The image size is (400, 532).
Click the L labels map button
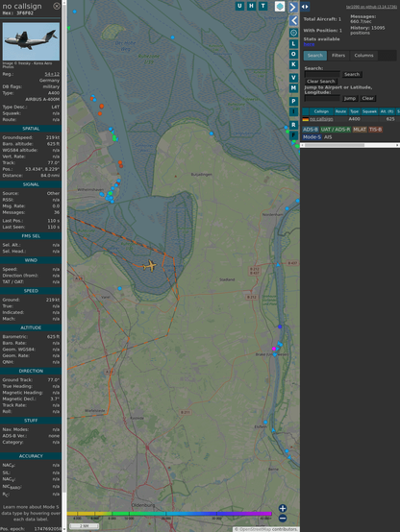(x=293, y=43)
